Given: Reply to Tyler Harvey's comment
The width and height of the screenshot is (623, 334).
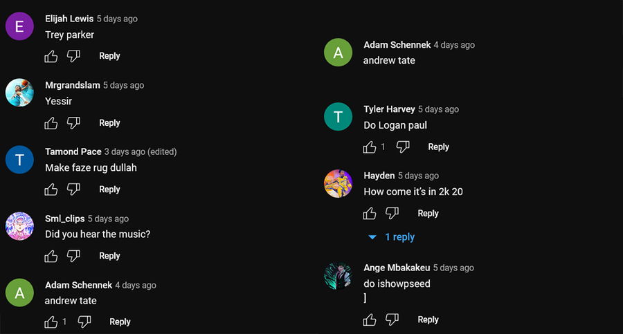Looking at the screenshot, I should 438,147.
